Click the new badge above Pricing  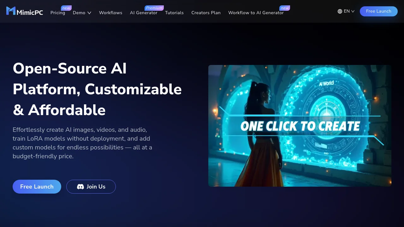pyautogui.click(x=66, y=8)
